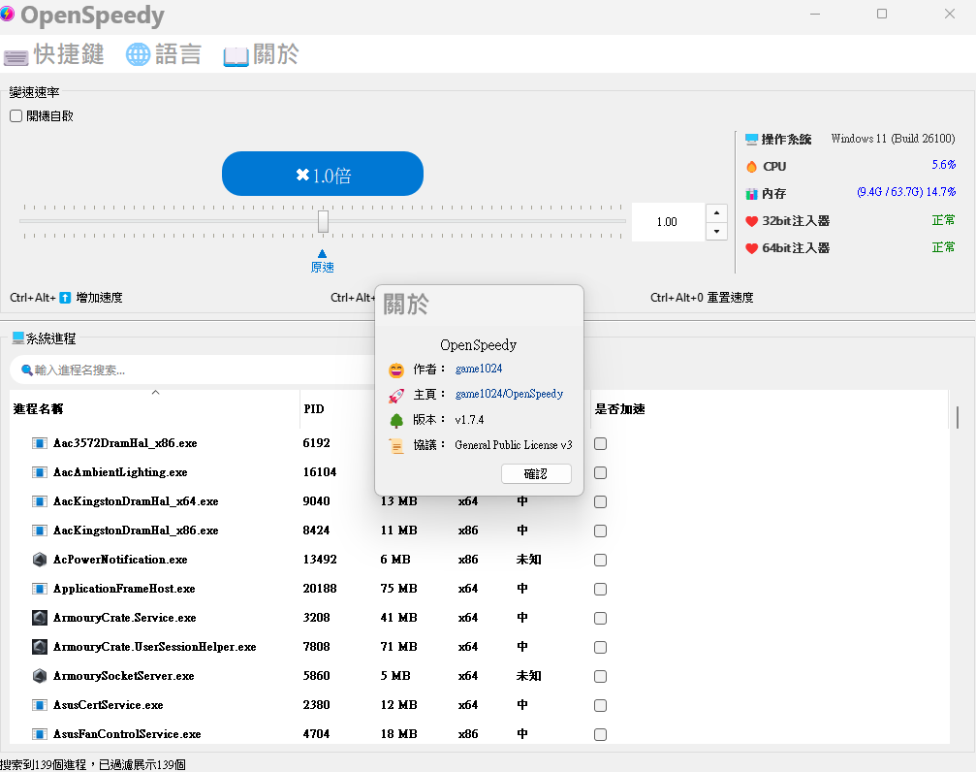976x772 pixels.
Task: Click the AacKingstonDramHal_x64.exe process icon
Action: click(39, 501)
